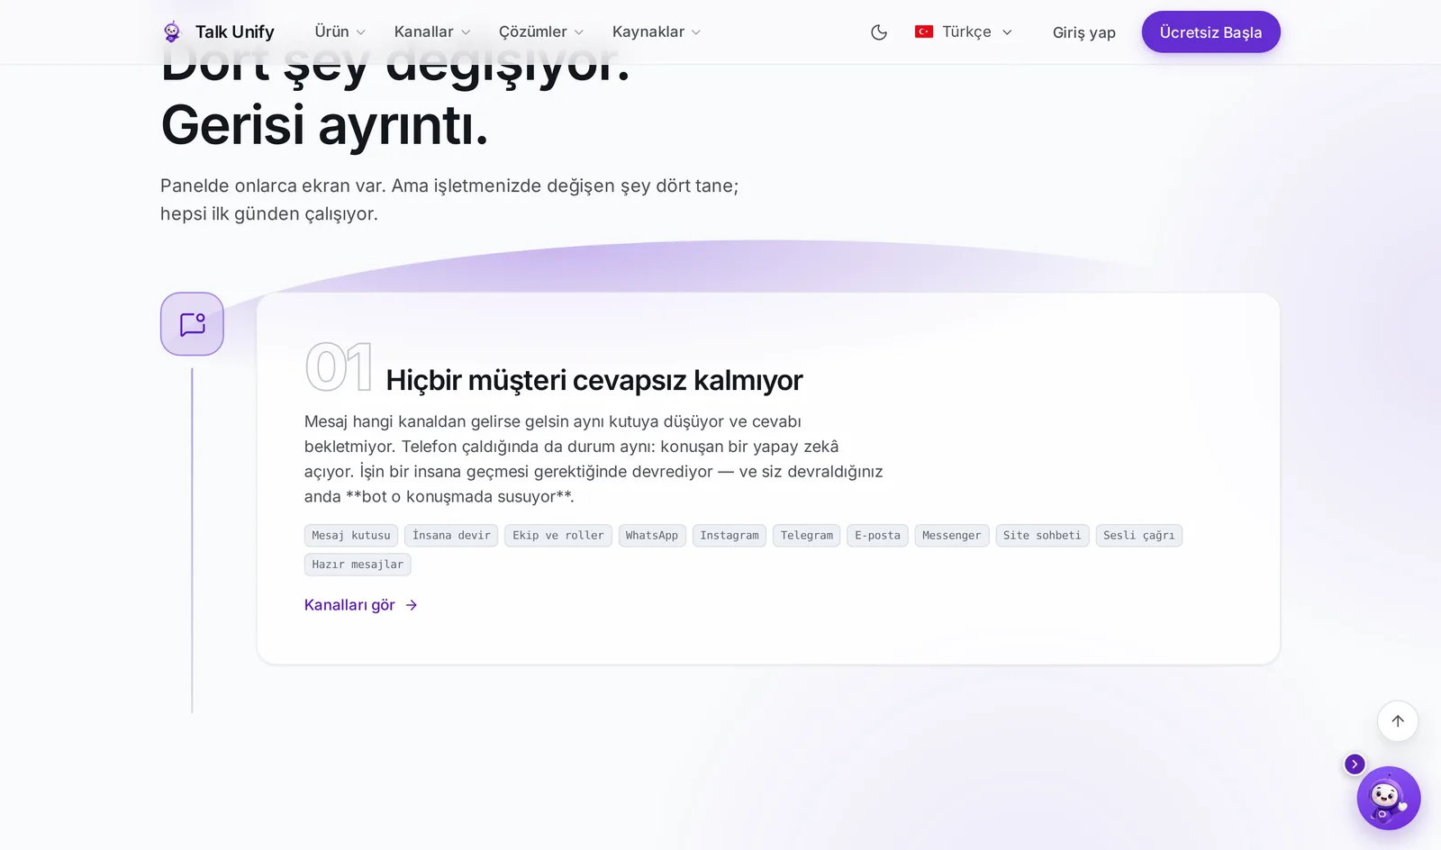The width and height of the screenshot is (1441, 850).
Task: Click the Giriş yap link
Action: click(x=1084, y=32)
